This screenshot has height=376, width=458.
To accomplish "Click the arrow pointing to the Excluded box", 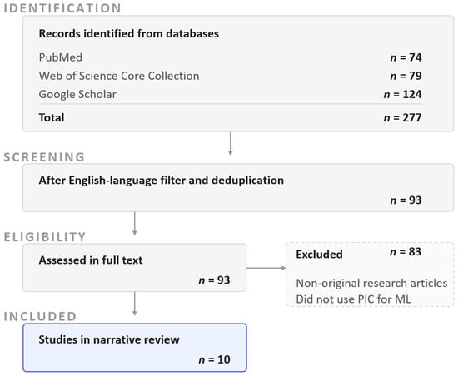I will [x=266, y=268].
